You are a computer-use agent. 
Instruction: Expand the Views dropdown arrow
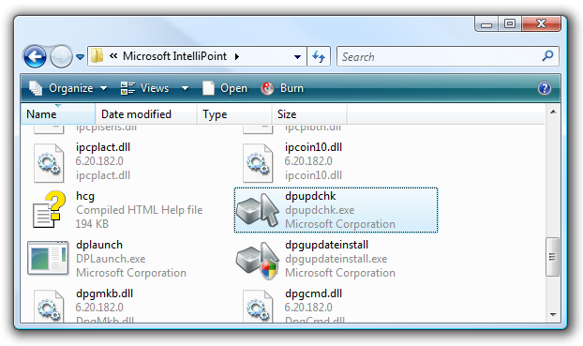(x=185, y=88)
